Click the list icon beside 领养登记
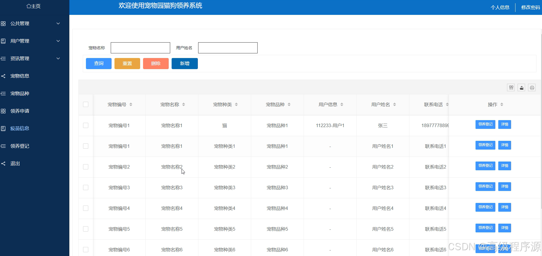542x256 pixels. pos(3,146)
